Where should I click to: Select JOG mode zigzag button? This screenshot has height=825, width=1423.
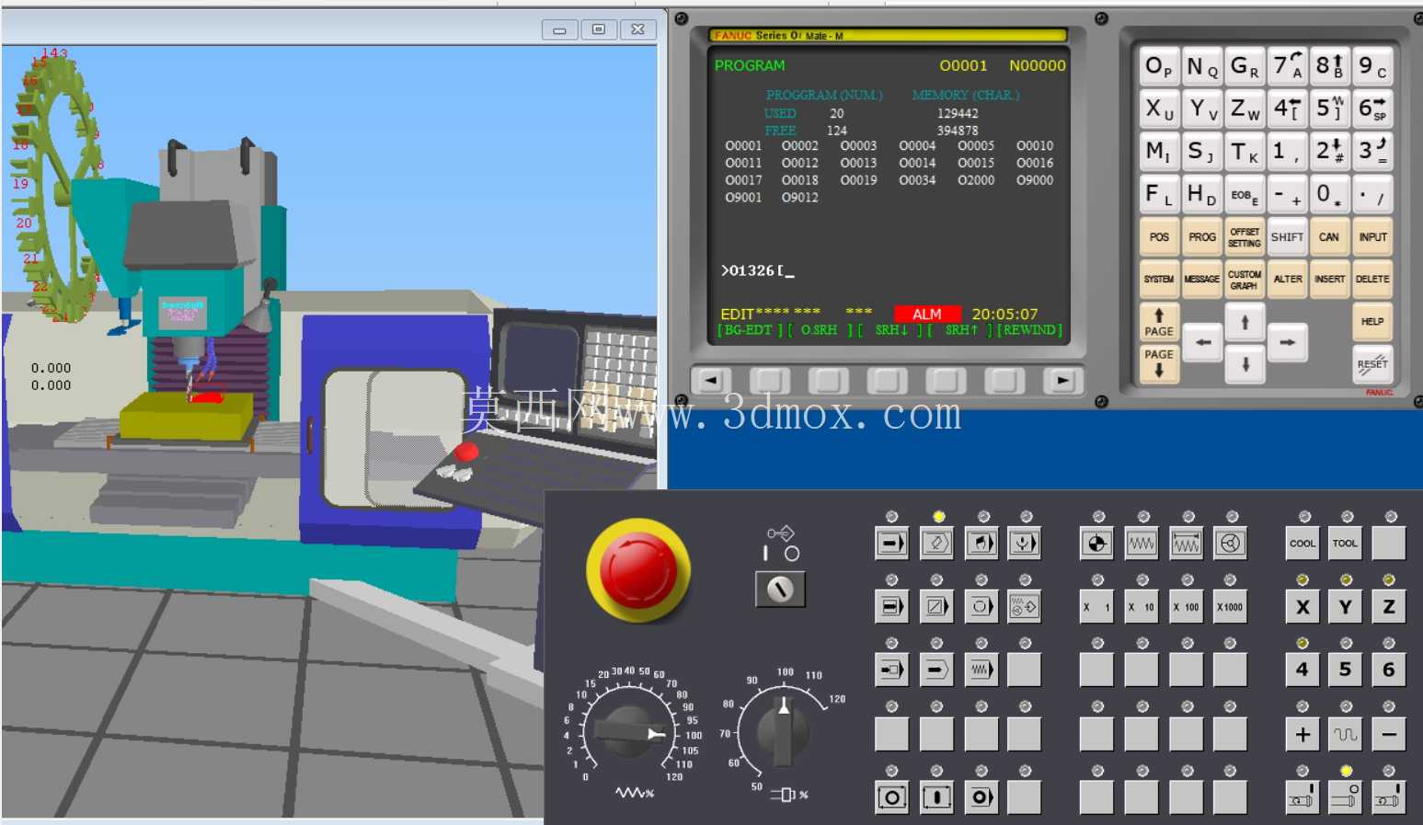tap(1142, 544)
